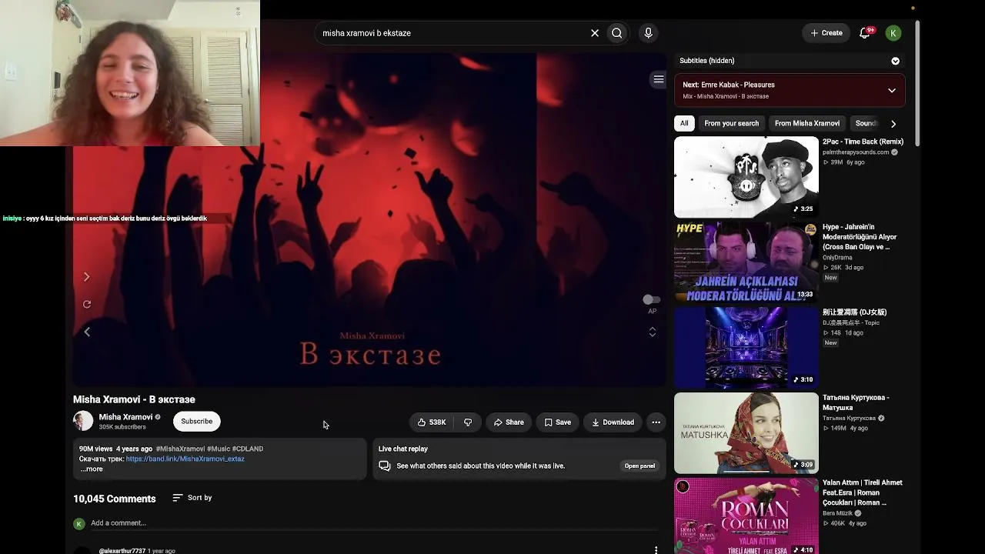The image size is (985, 554).
Task: Open the Sort by comments menu
Action: point(192,498)
